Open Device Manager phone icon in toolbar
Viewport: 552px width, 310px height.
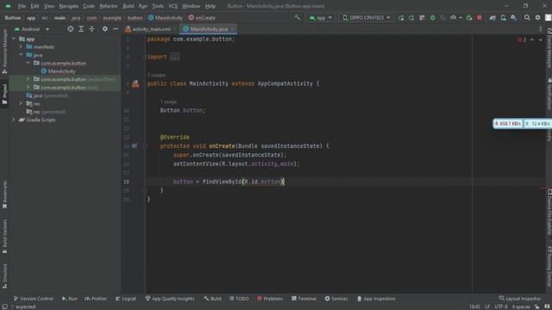[503, 17]
